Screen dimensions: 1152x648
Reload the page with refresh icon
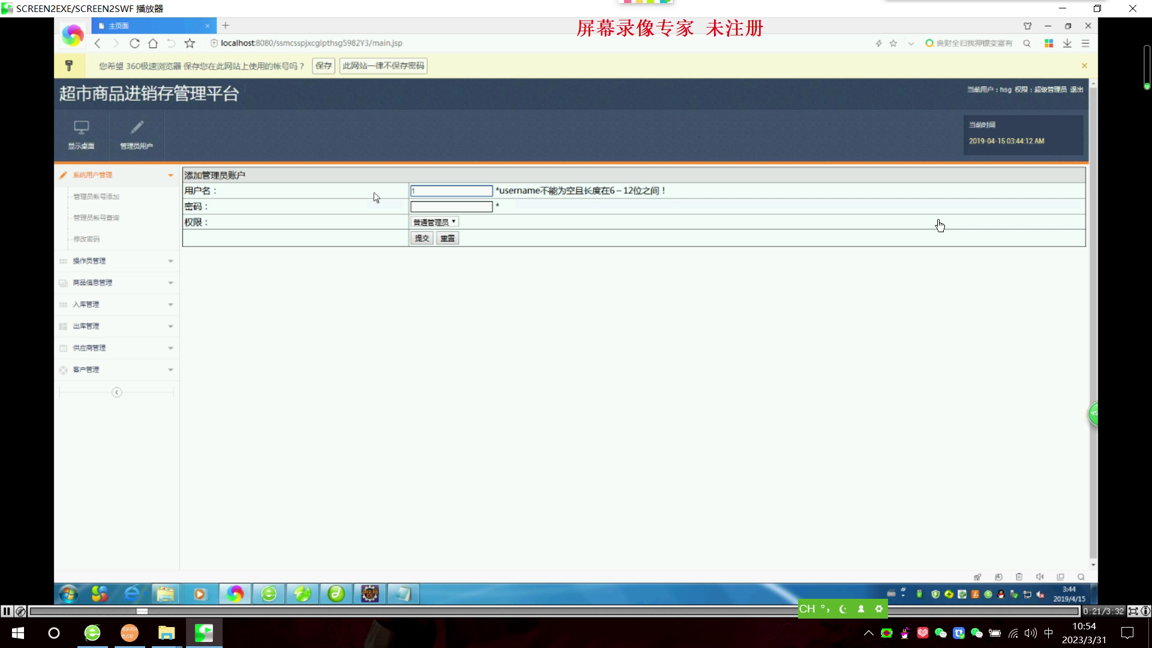pyautogui.click(x=135, y=43)
